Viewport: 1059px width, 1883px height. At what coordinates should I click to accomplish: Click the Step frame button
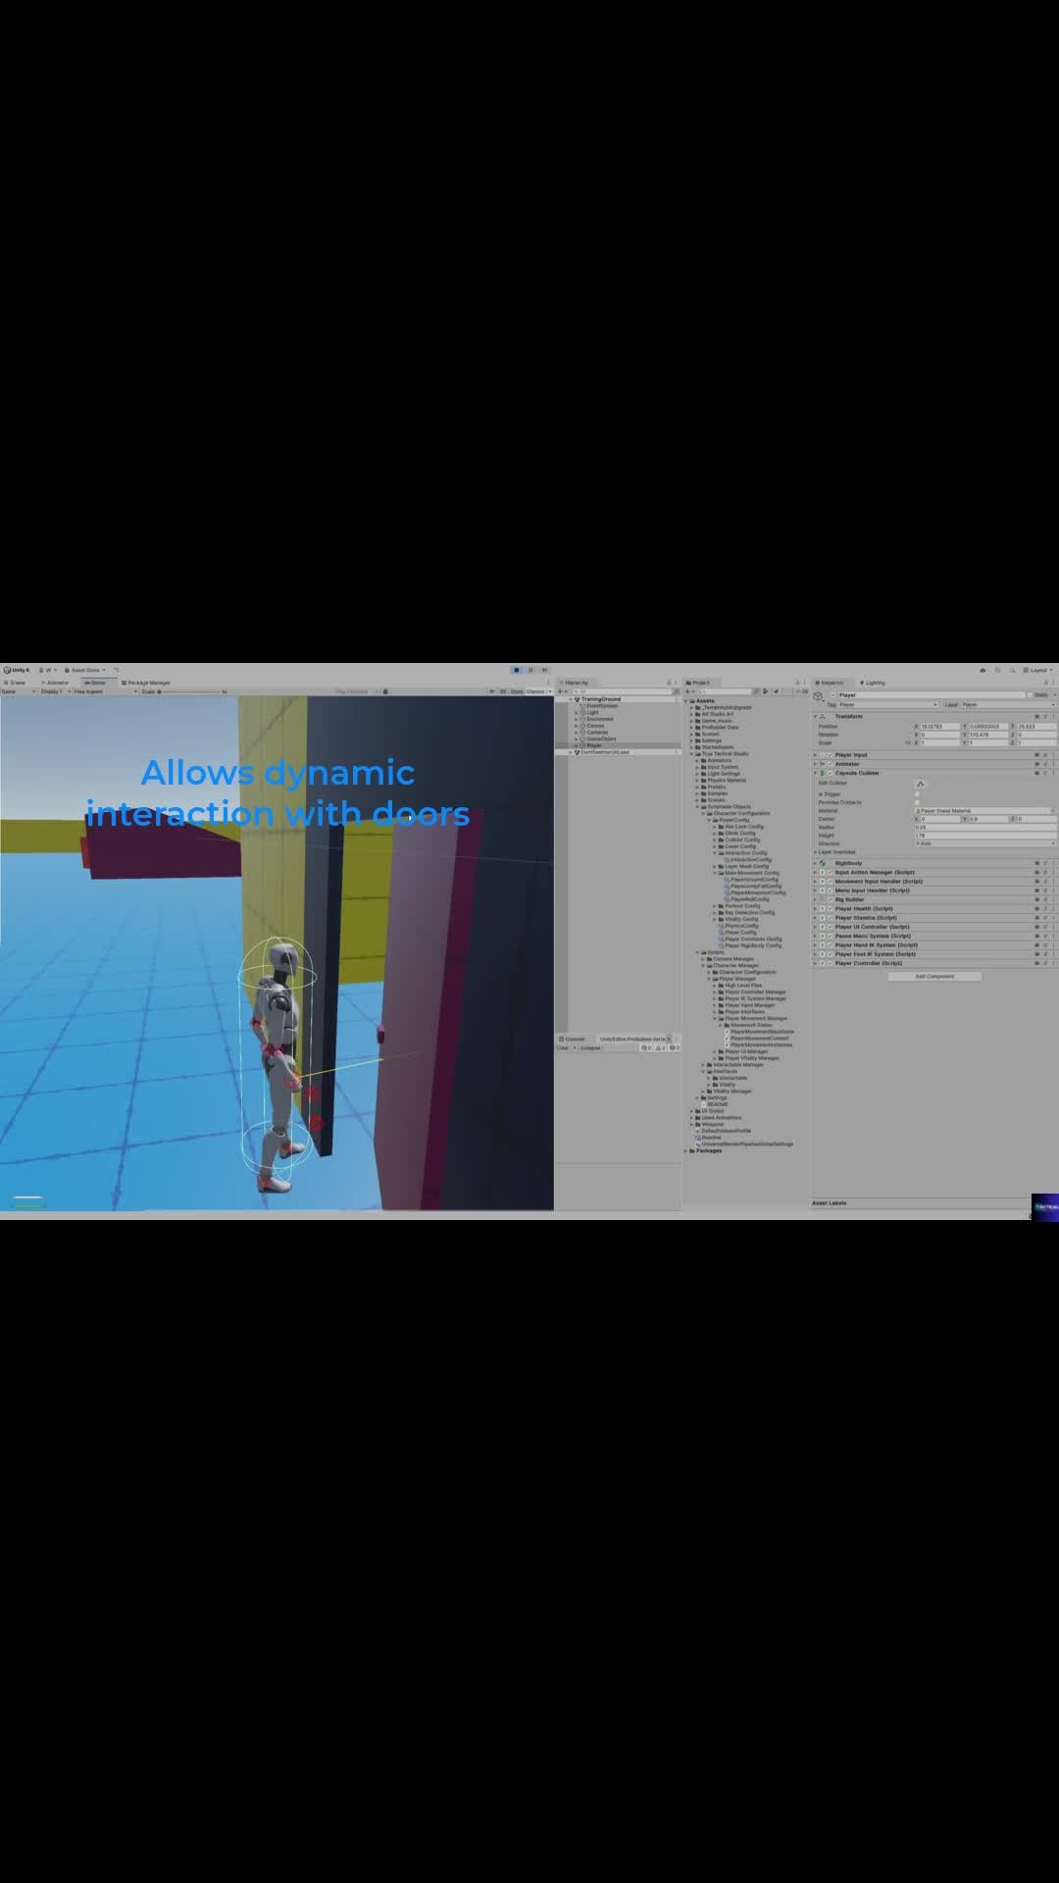coord(544,670)
